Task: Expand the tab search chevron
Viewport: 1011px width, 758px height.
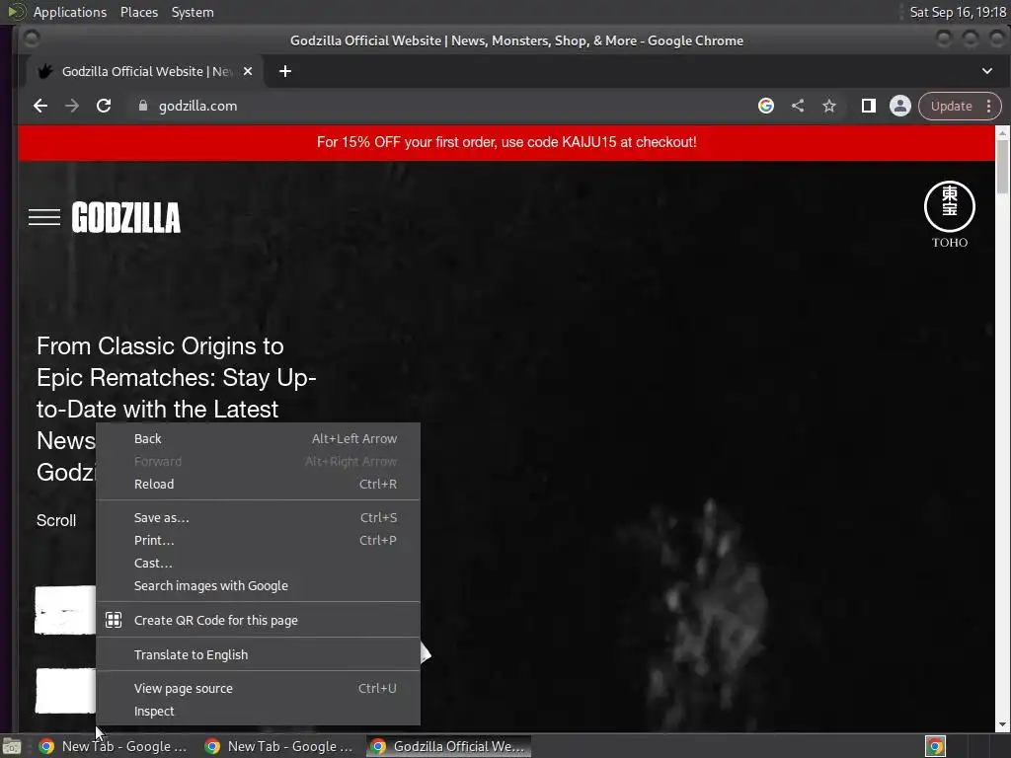Action: coord(987,71)
